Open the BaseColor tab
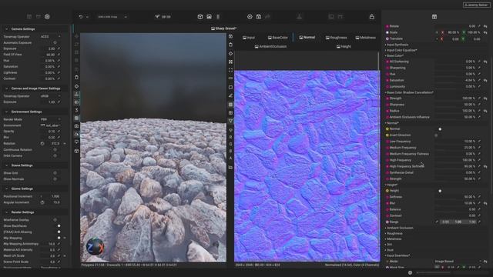Viewport: 493px width, 277px height. pyautogui.click(x=277, y=38)
